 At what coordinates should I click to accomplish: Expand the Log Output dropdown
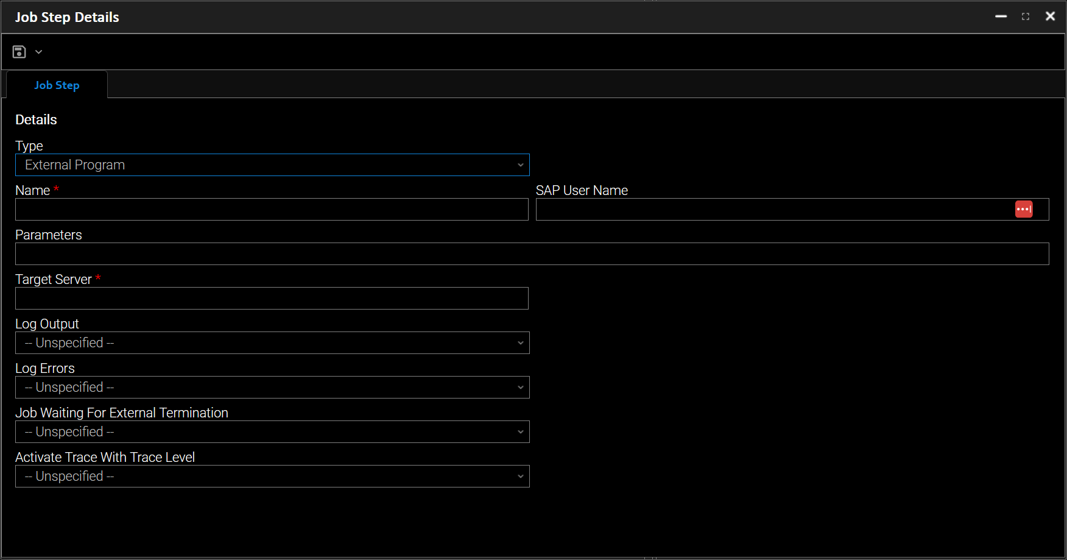[x=272, y=343]
